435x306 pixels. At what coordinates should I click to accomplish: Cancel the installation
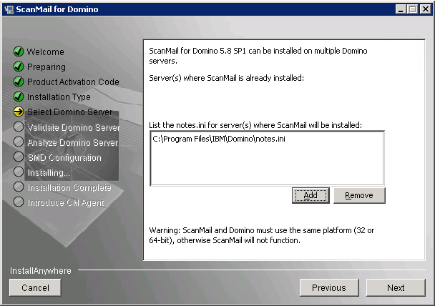tap(35, 287)
